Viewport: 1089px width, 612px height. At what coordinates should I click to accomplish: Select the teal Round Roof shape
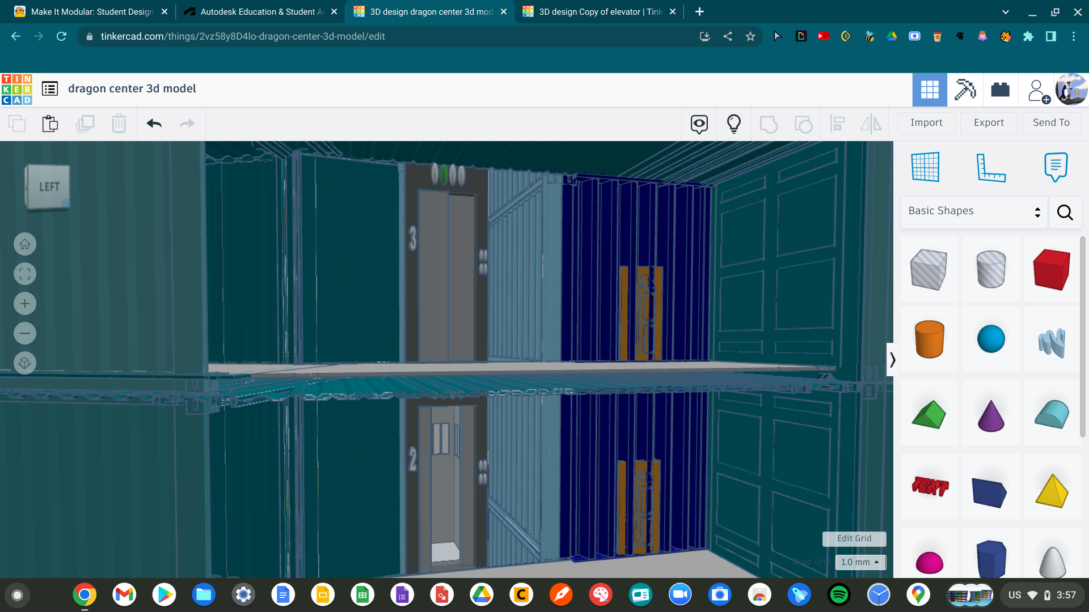pos(1052,414)
